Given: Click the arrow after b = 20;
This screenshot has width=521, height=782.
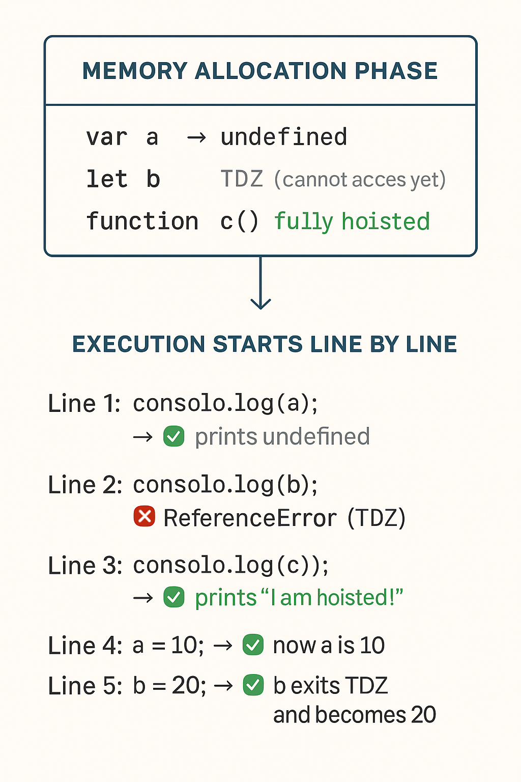Looking at the screenshot, I should click(x=223, y=686).
